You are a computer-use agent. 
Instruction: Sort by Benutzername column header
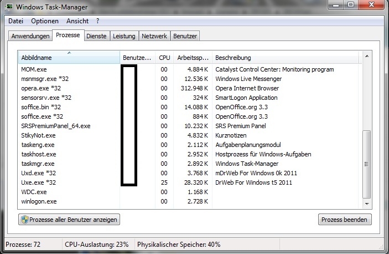(x=137, y=58)
